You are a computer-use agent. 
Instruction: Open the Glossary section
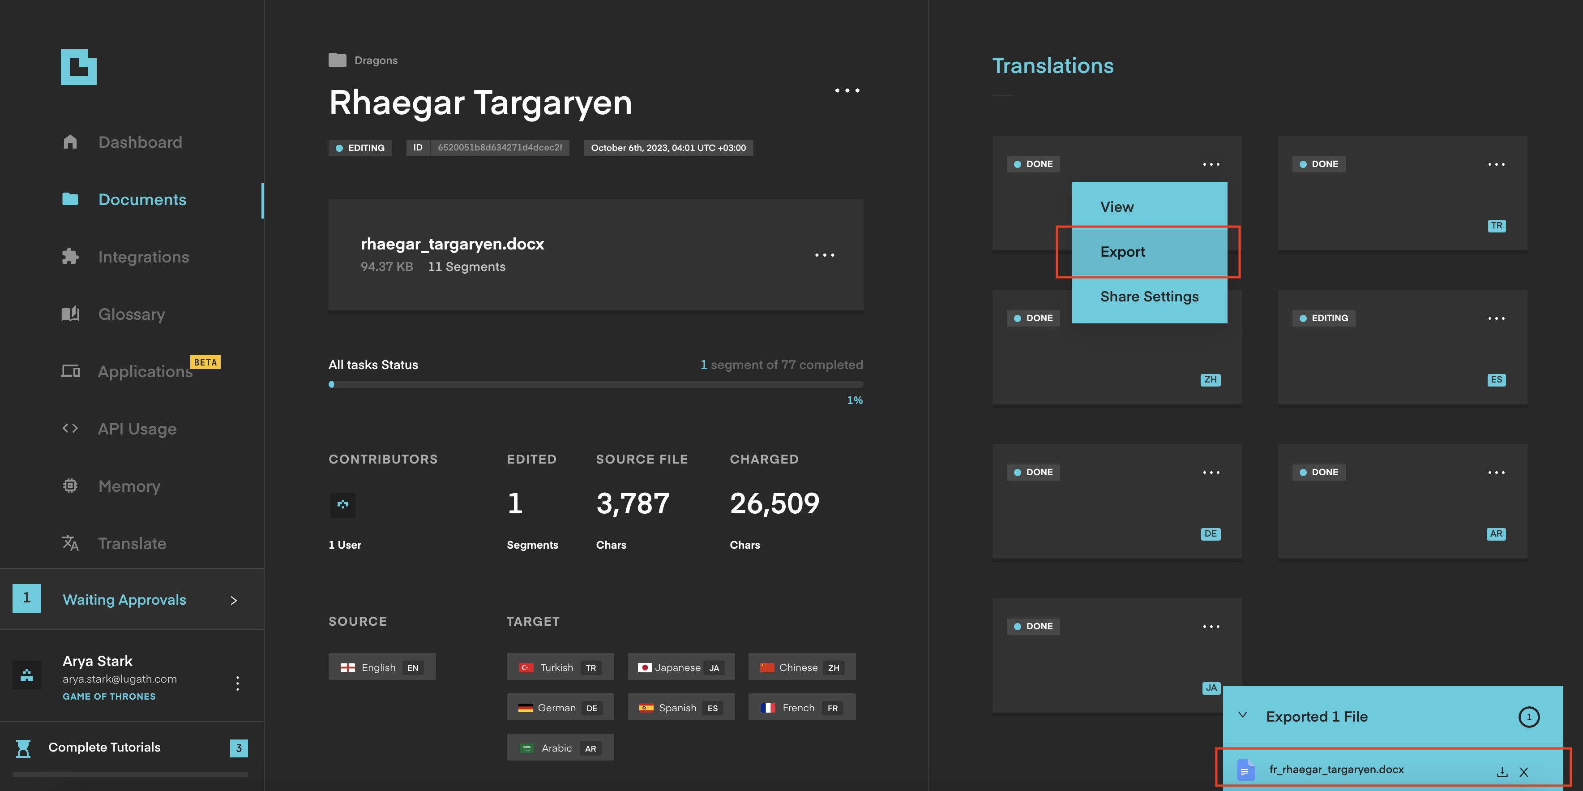[x=132, y=314]
